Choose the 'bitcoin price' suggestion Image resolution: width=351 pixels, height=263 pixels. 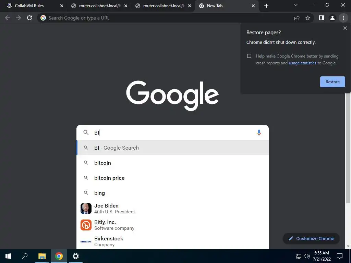173,178
